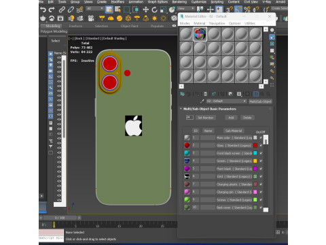The width and height of the screenshot is (326, 245).
Task: Click the teapot render icon
Action: point(43,18)
